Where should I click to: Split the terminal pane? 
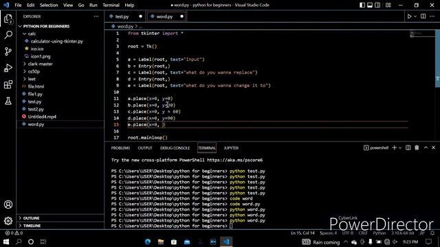(x=408, y=148)
